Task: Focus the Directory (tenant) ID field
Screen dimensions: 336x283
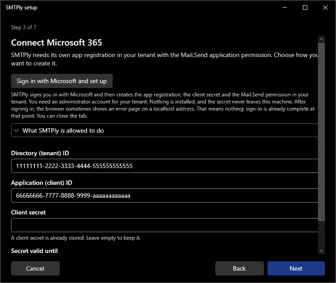Action: [166, 166]
